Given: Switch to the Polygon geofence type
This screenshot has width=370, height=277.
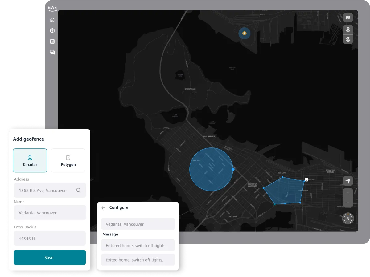Looking at the screenshot, I should 68,160.
